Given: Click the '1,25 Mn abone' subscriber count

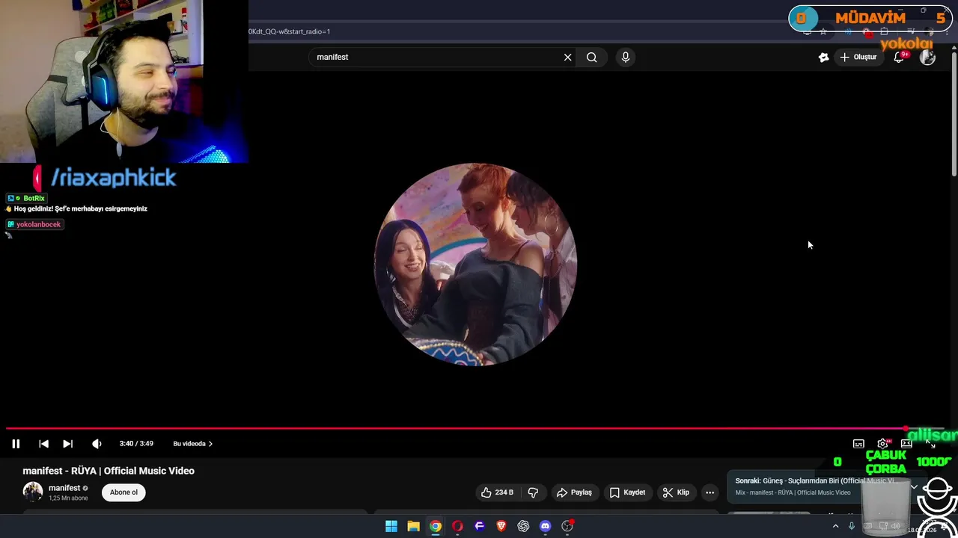Looking at the screenshot, I should click(x=68, y=498).
